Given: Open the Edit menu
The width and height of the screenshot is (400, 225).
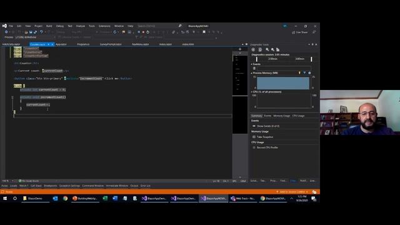Looking at the screenshot, I should pyautogui.click(x=19, y=26).
